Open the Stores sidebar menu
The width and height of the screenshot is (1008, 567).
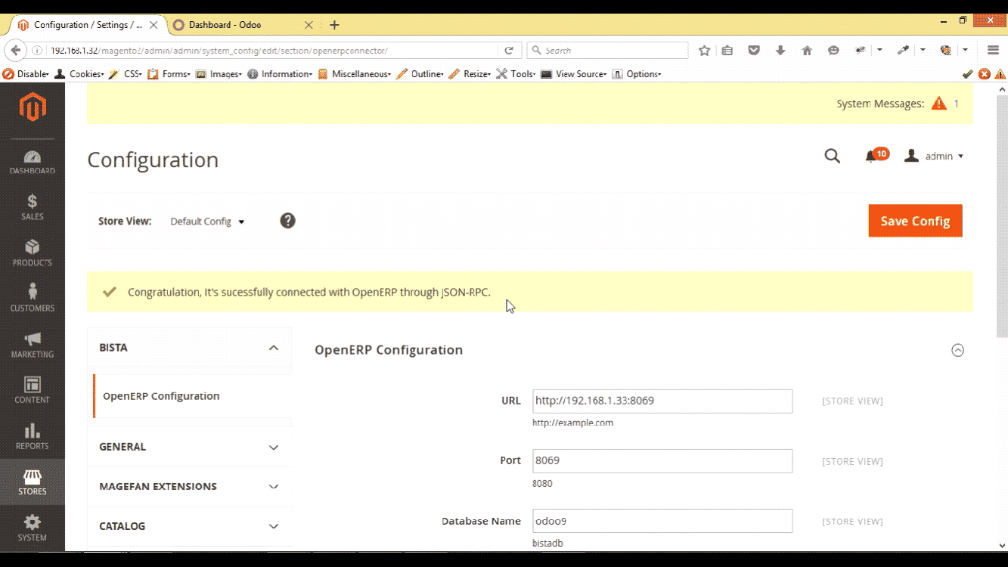[x=33, y=482]
